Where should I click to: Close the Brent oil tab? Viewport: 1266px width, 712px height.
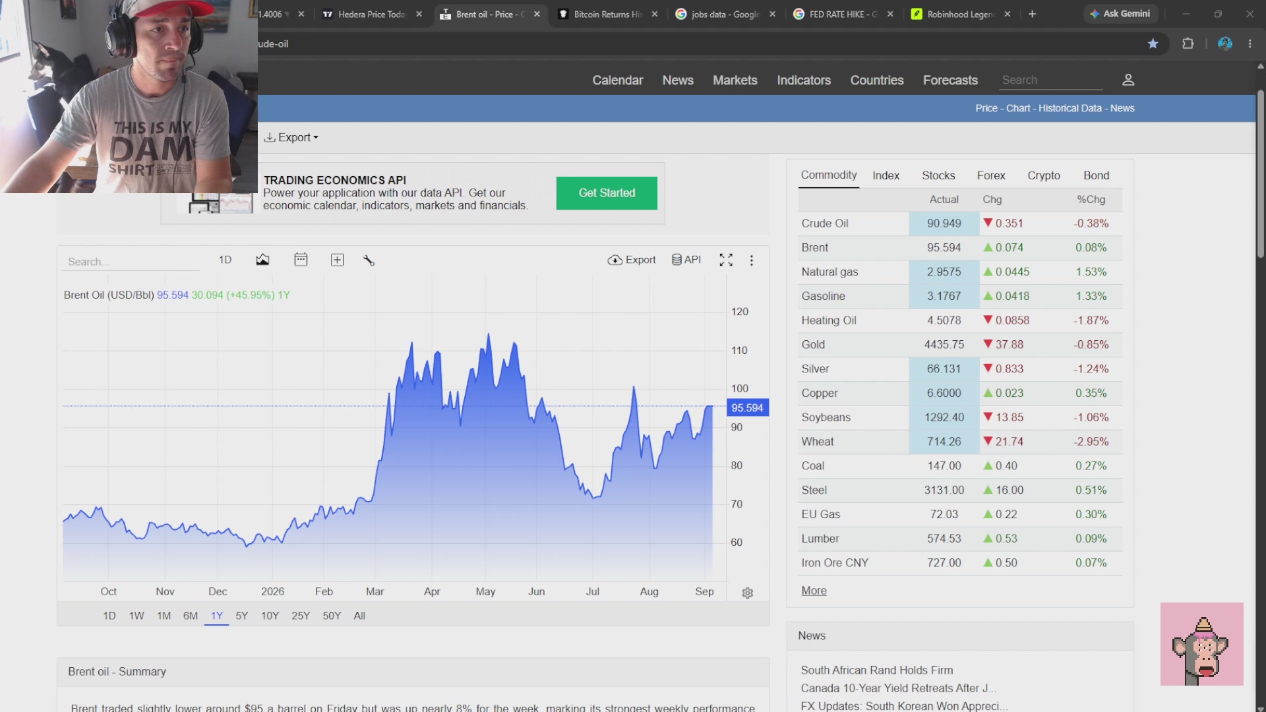[537, 14]
